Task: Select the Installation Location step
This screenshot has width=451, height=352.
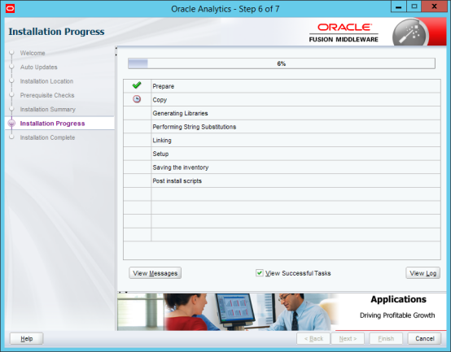Action: [x=46, y=81]
